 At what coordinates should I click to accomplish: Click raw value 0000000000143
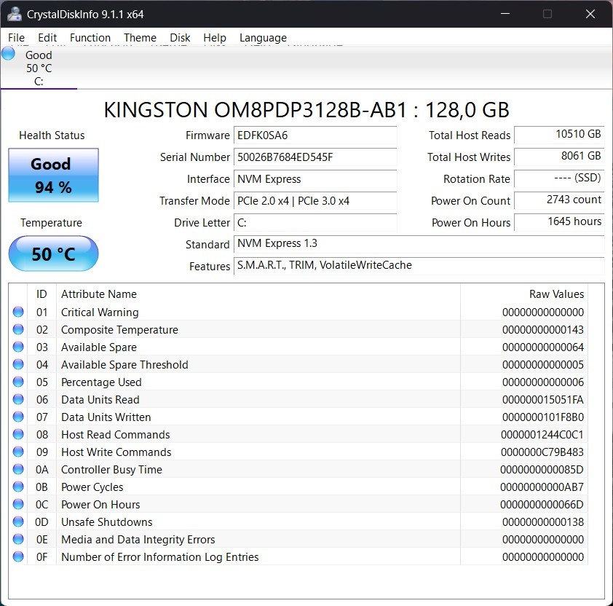pos(543,330)
